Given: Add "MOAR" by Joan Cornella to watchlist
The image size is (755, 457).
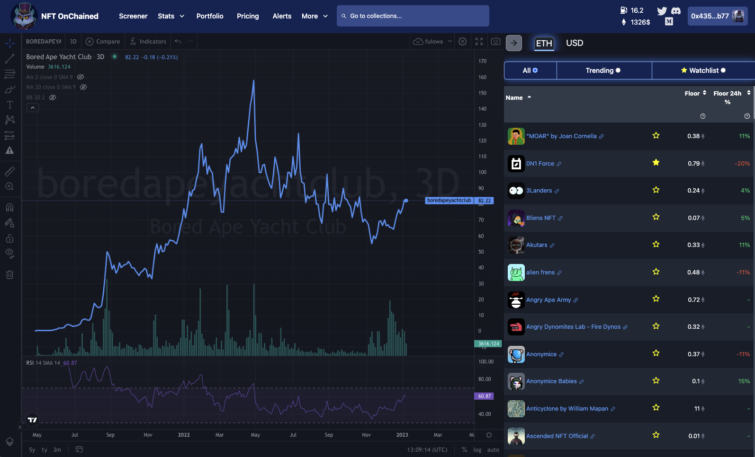Looking at the screenshot, I should 656,136.
